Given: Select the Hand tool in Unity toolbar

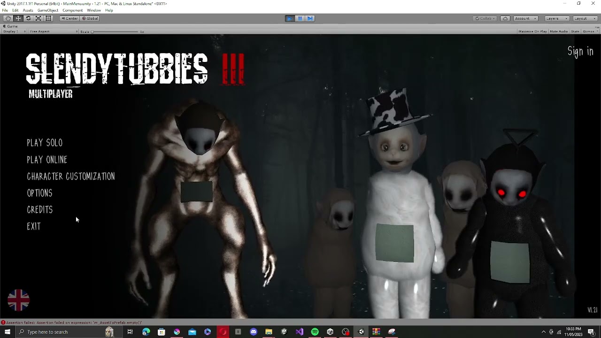Looking at the screenshot, I should coord(8,18).
